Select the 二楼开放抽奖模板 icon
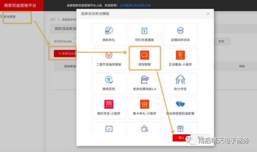 [x=109, y=55]
